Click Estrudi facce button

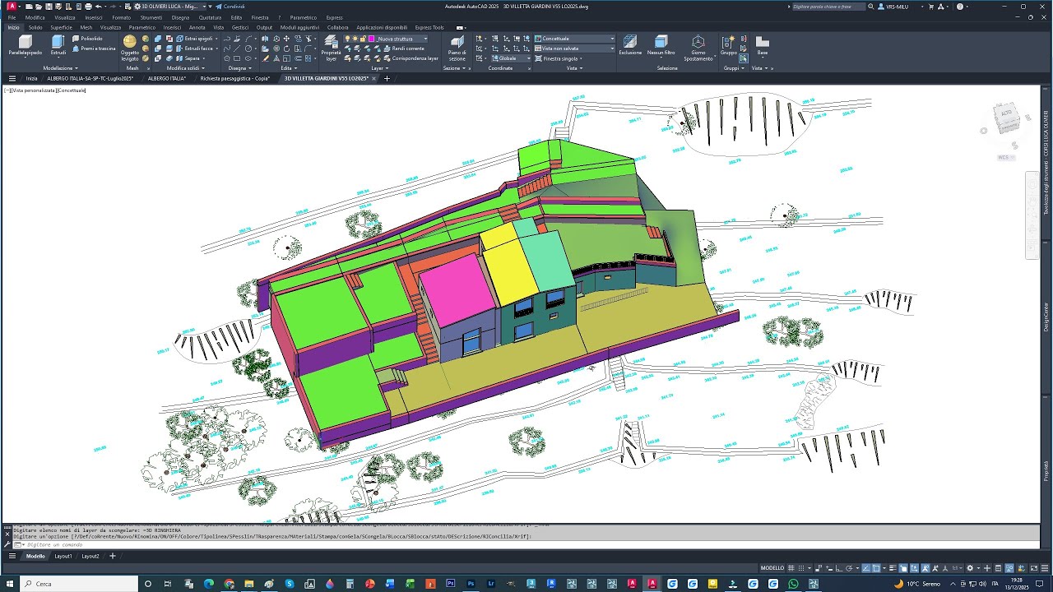point(193,49)
